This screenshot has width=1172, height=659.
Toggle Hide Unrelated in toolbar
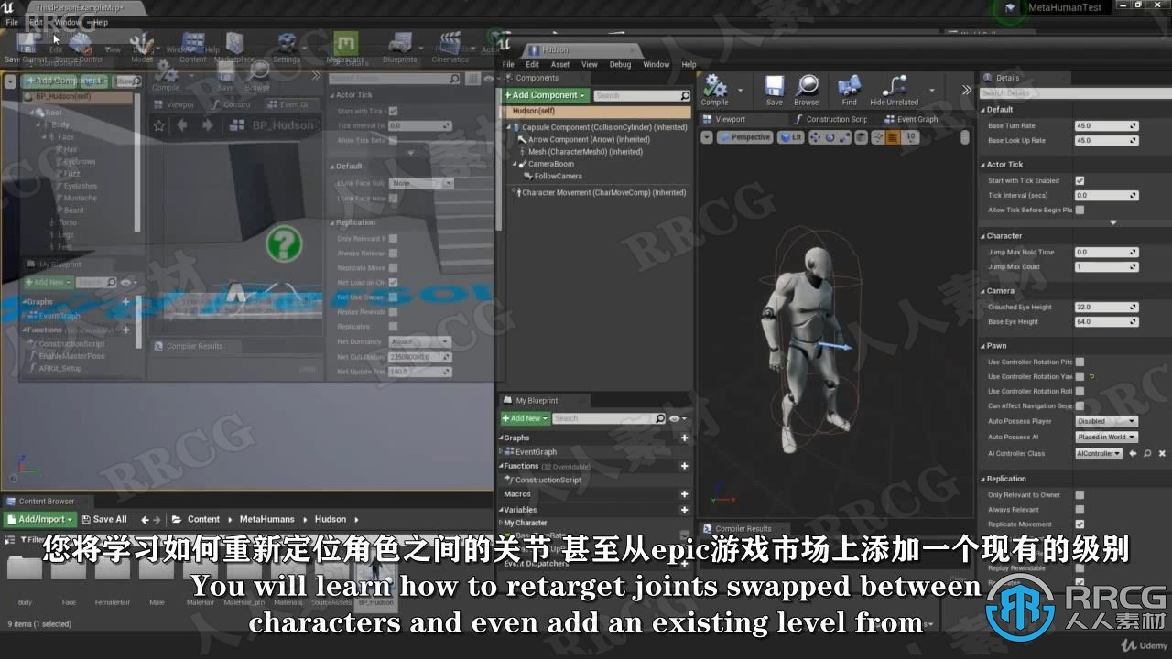(894, 90)
